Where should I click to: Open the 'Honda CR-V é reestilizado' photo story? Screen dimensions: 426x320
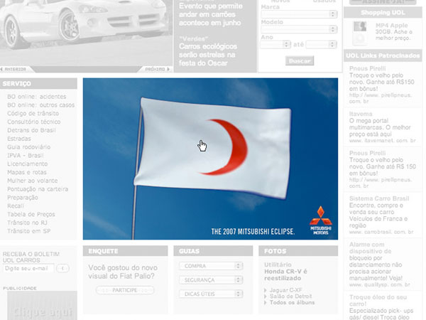point(285,274)
